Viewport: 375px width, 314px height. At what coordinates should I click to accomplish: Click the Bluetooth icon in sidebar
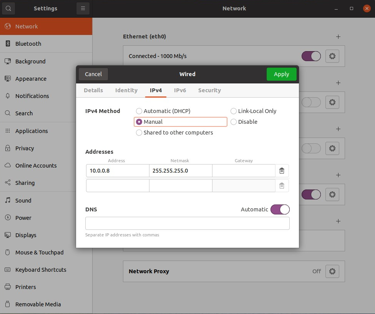tap(8, 43)
